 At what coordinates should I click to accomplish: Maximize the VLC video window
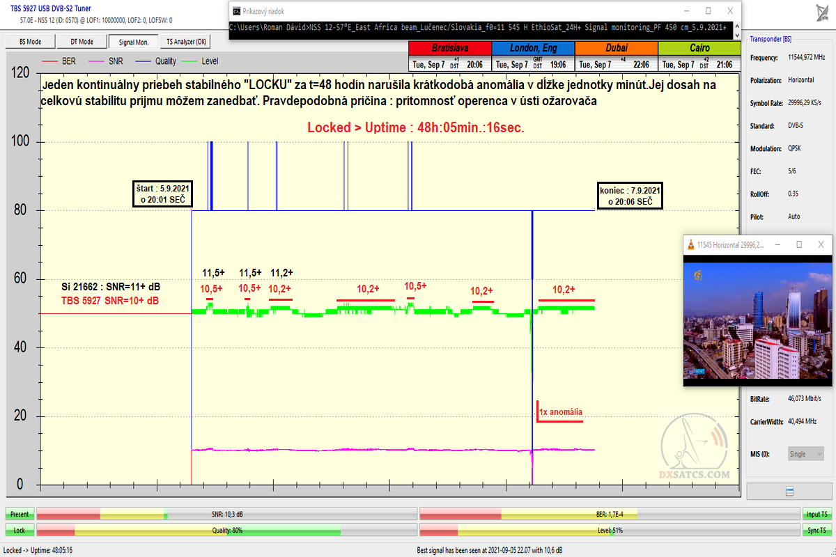[799, 244]
